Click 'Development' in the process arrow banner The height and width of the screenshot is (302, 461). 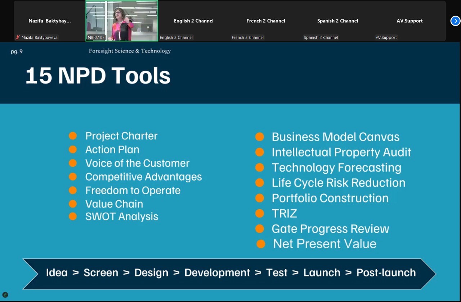coord(217,273)
